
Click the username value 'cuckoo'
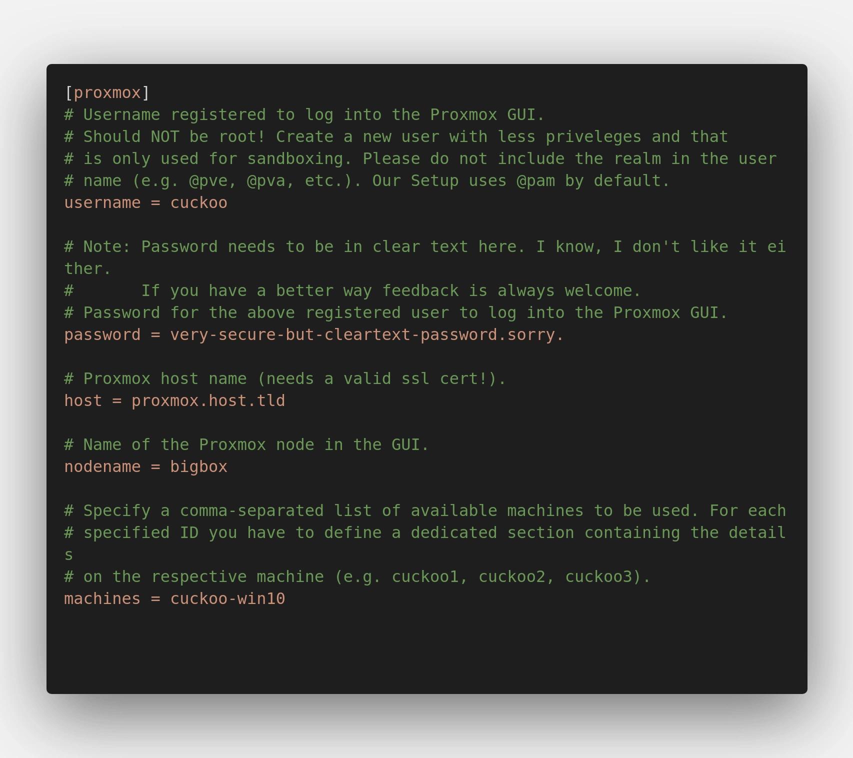(198, 203)
